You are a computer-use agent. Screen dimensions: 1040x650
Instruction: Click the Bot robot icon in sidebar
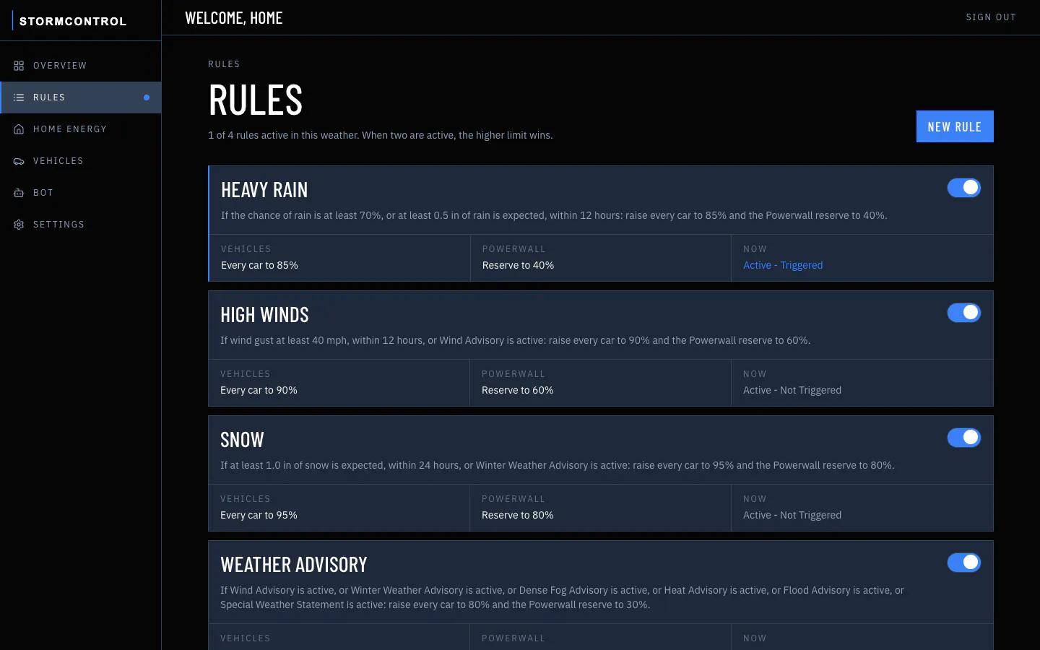[x=19, y=193]
